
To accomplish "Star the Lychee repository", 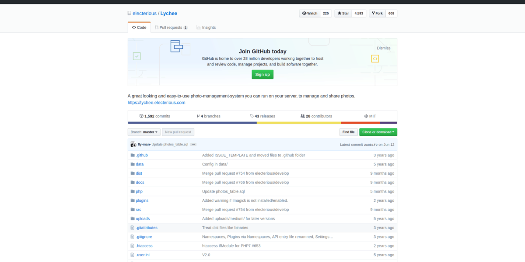I will pyautogui.click(x=343, y=14).
